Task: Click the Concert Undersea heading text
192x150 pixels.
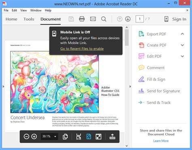Action: [x=28, y=117]
